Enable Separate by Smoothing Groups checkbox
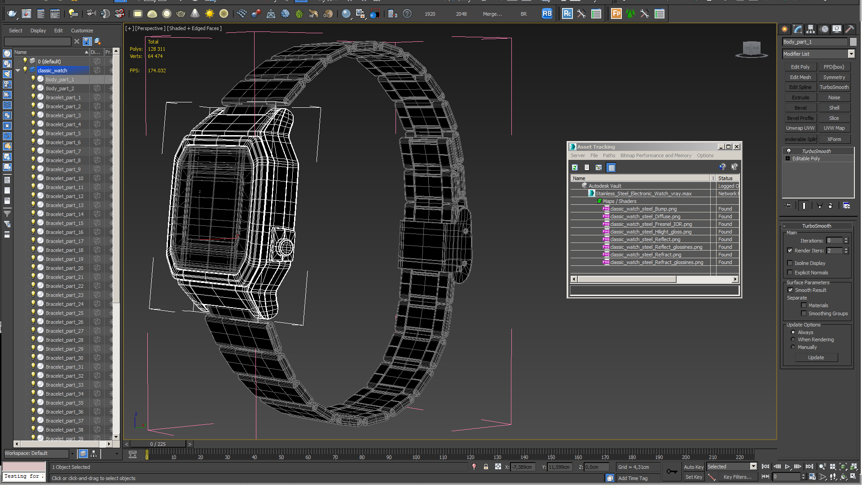This screenshot has width=862, height=485. [x=804, y=313]
